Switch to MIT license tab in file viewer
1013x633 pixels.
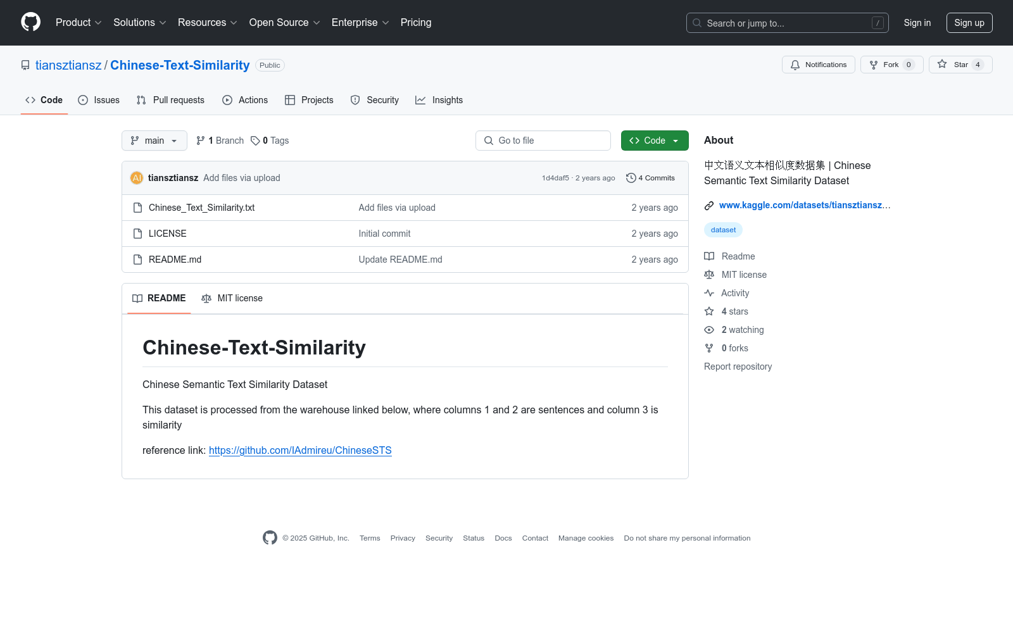[232, 298]
